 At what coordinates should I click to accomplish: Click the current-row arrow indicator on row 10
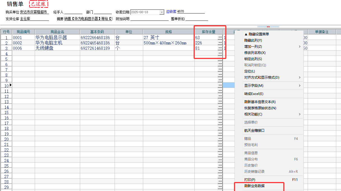click(10, 85)
